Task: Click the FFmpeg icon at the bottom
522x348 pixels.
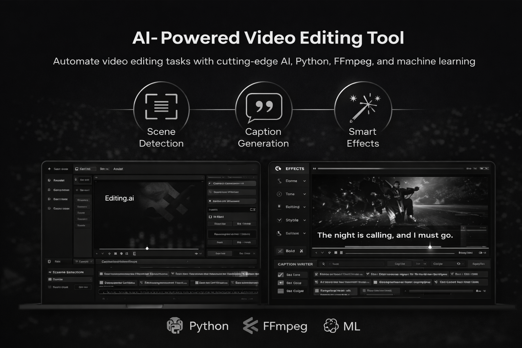Action: pos(250,326)
